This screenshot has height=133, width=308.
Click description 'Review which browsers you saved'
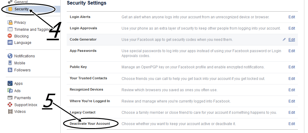point(169,90)
